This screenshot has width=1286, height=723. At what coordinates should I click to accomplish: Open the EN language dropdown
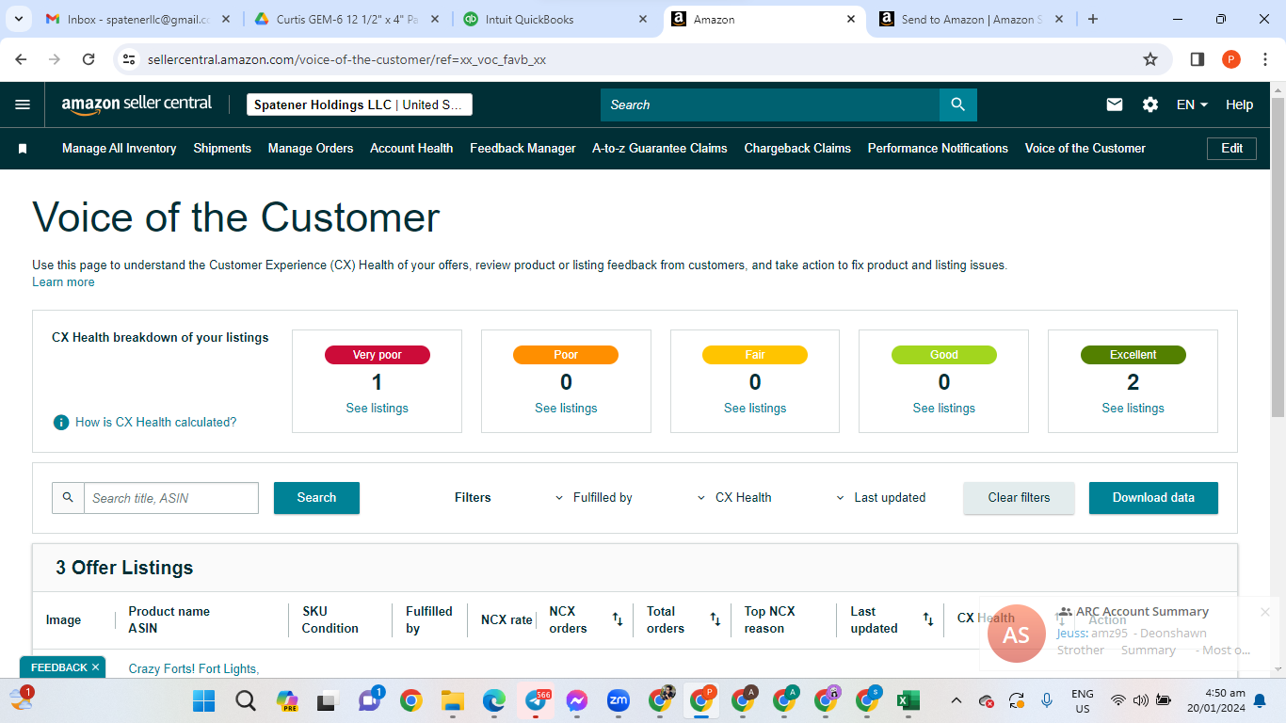1192,104
